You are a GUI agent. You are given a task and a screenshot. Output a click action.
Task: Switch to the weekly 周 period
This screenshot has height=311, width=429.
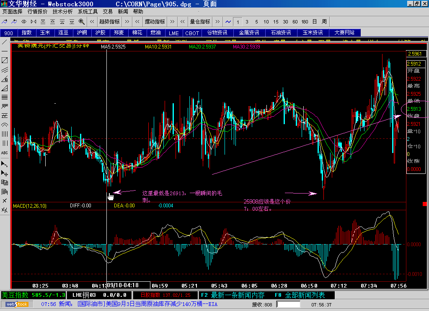click(324, 22)
